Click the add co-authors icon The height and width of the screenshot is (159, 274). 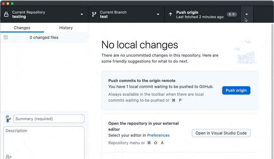(8, 157)
